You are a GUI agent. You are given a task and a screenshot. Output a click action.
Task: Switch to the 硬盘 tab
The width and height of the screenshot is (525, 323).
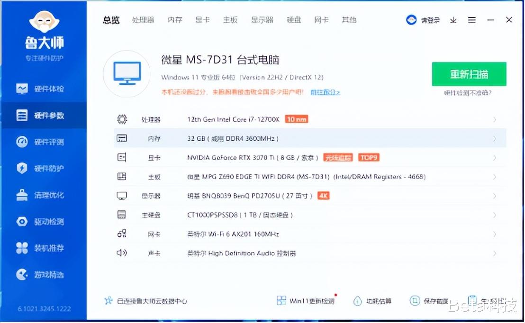coord(294,20)
